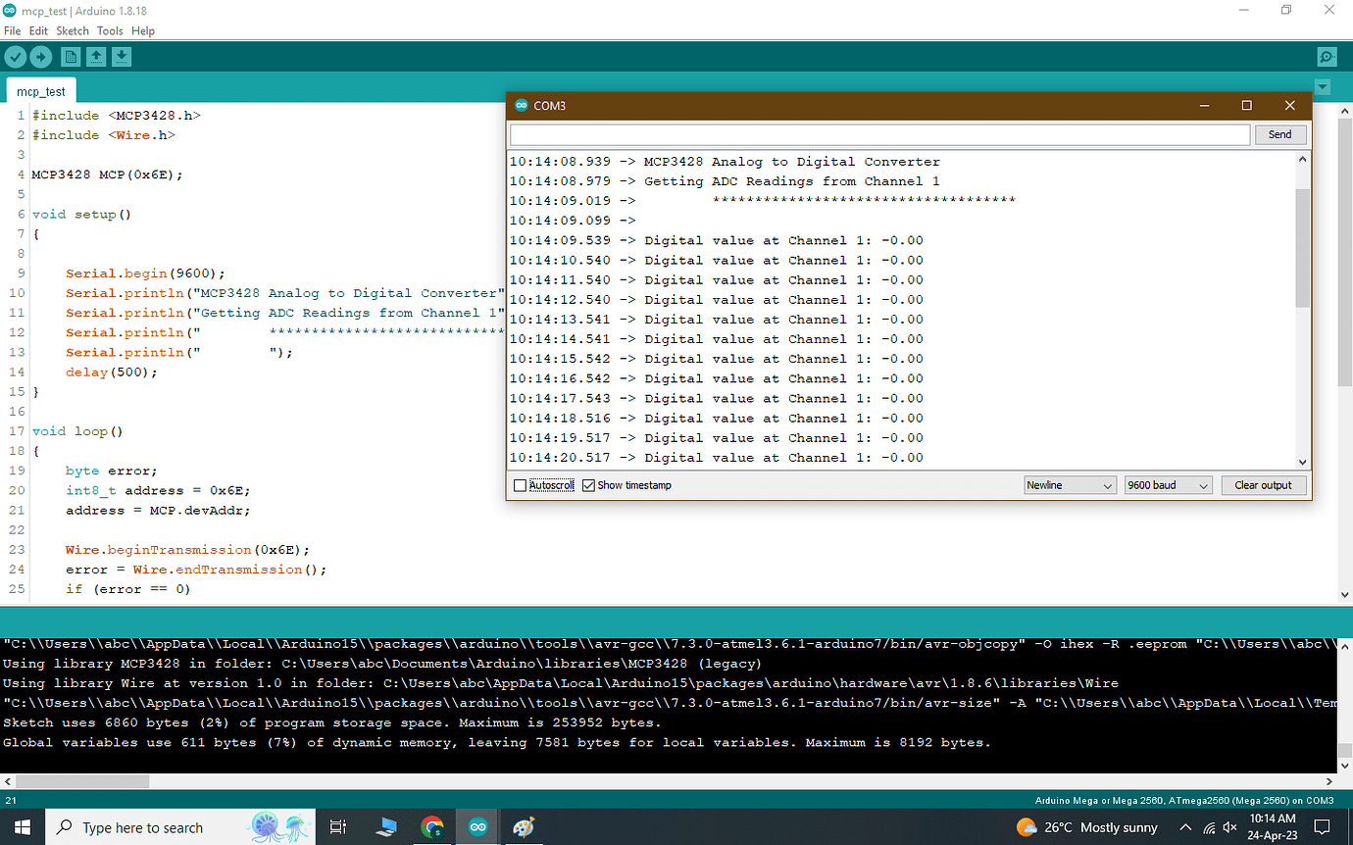
Task: Launch Chrome from the taskbar
Action: pos(431,826)
